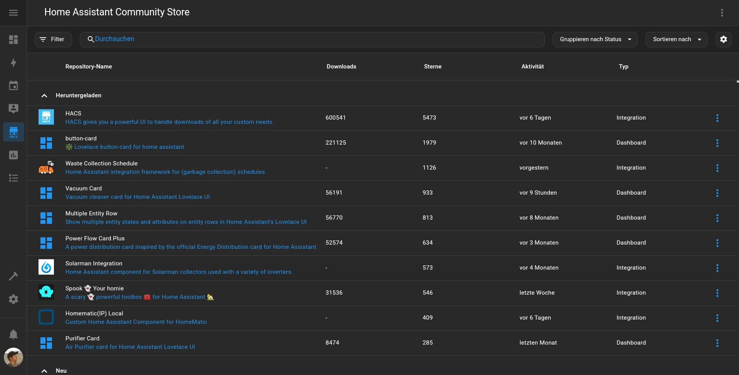Select the Multiple Entity Row title

91,213
